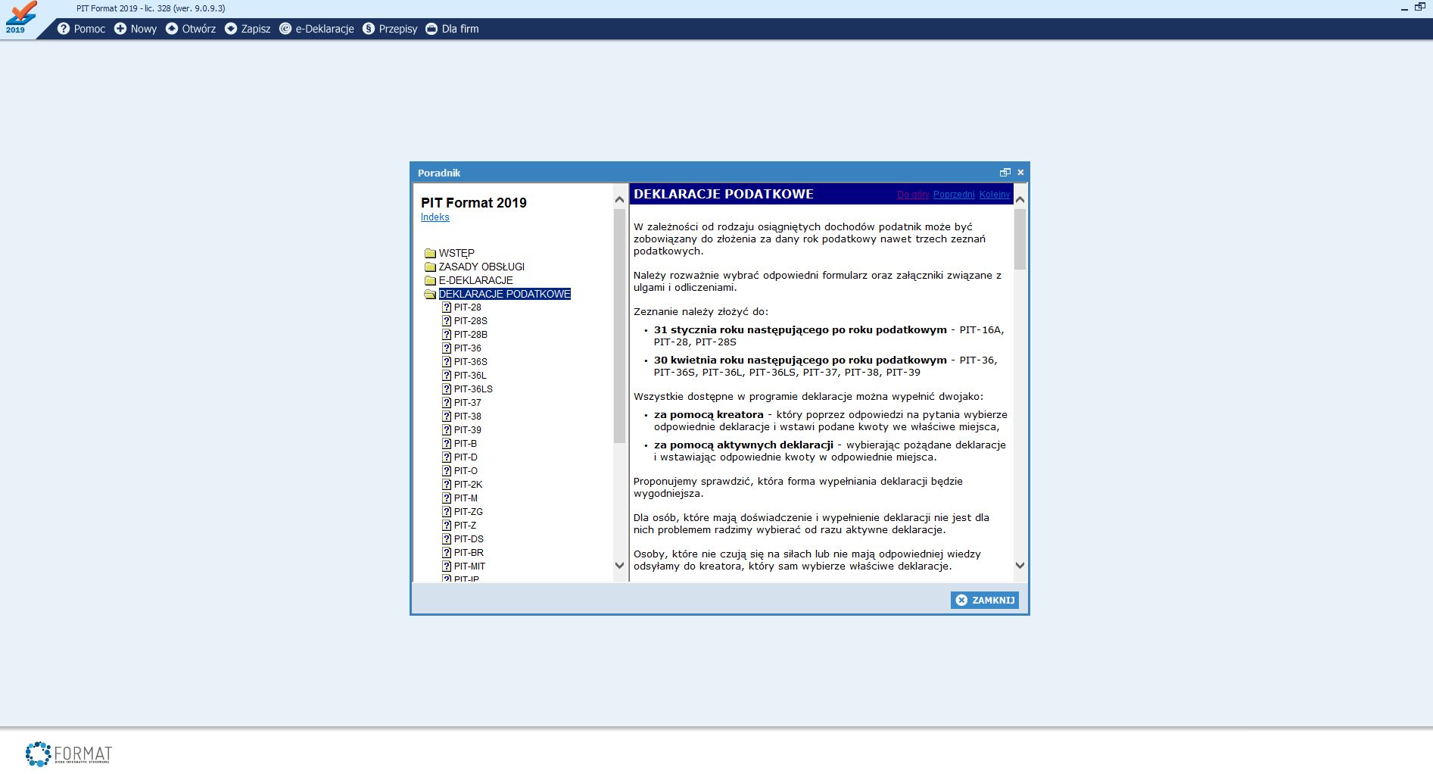Open the PIT-O help topic
The width and height of the screenshot is (1433, 774).
tap(466, 471)
